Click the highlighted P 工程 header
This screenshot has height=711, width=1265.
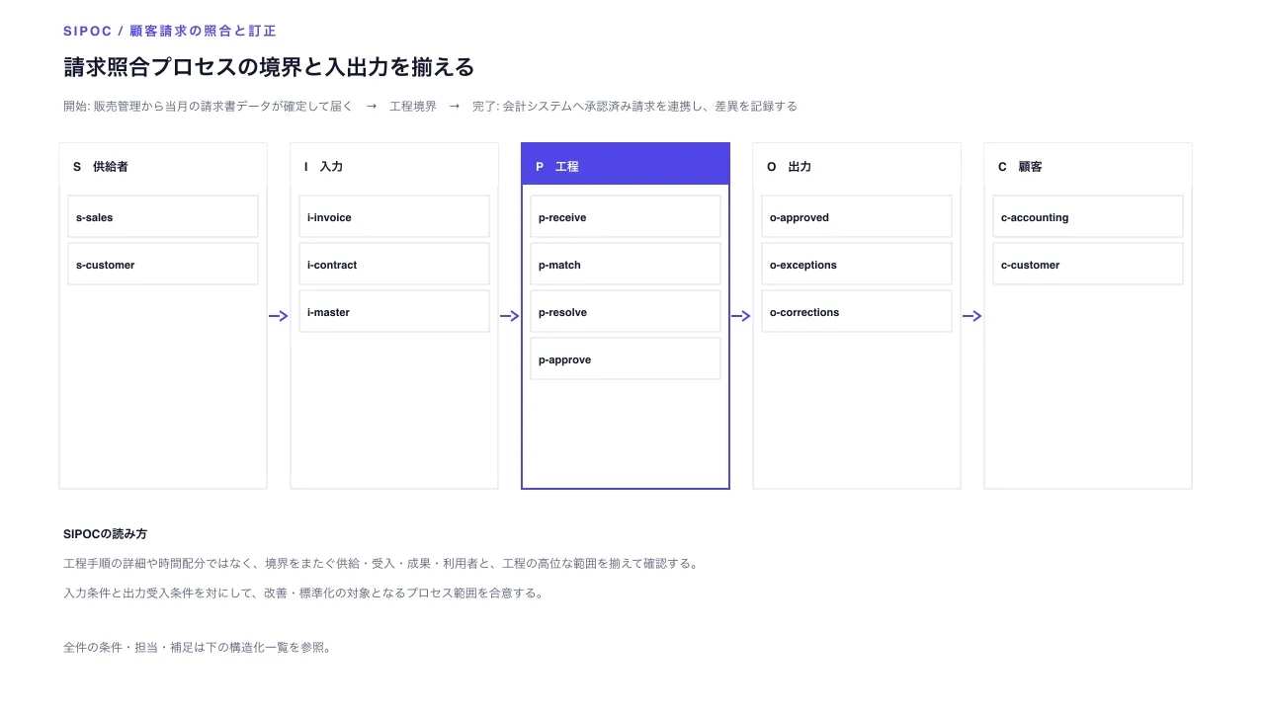coord(626,165)
